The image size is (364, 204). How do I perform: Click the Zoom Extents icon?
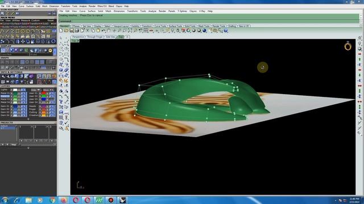130,31
